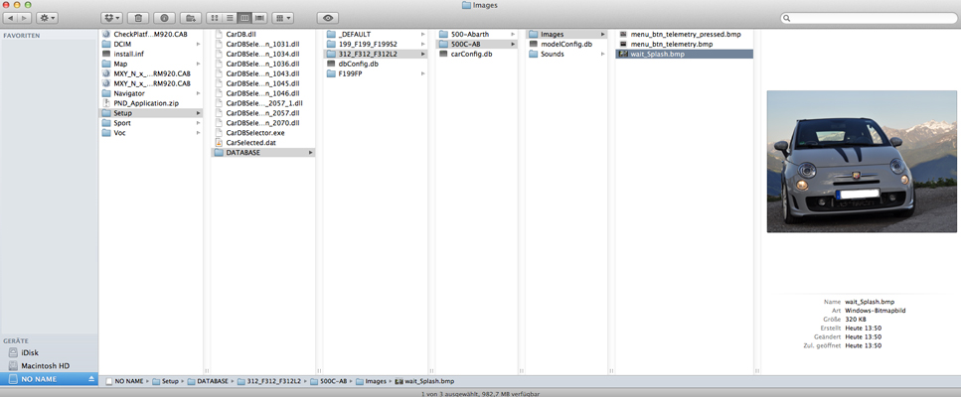The width and height of the screenshot is (961, 397).
Task: Go forward with the right arrow button
Action: coord(25,18)
